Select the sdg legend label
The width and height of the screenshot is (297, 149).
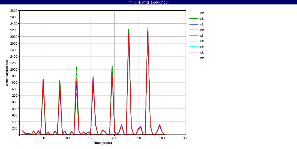click(202, 52)
